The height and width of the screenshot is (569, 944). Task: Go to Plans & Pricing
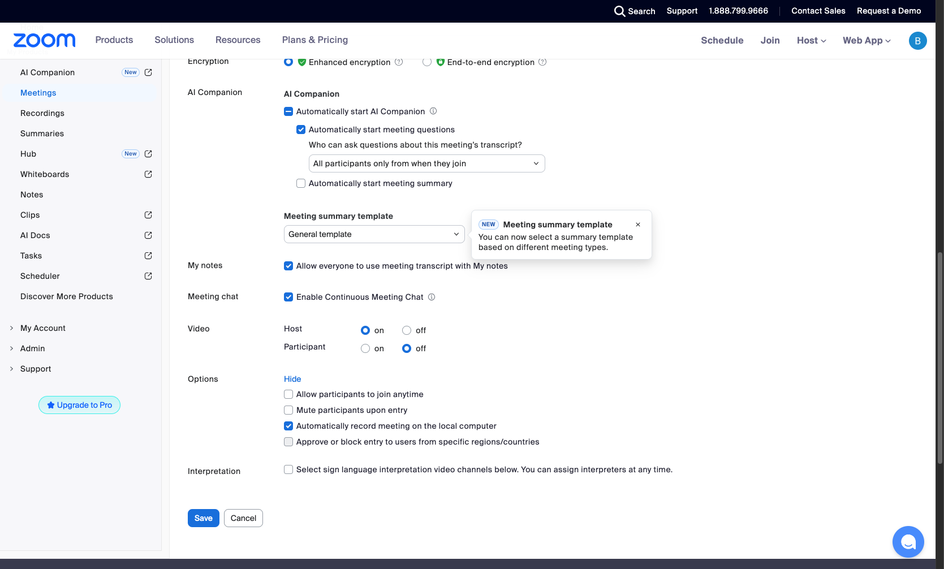point(315,40)
